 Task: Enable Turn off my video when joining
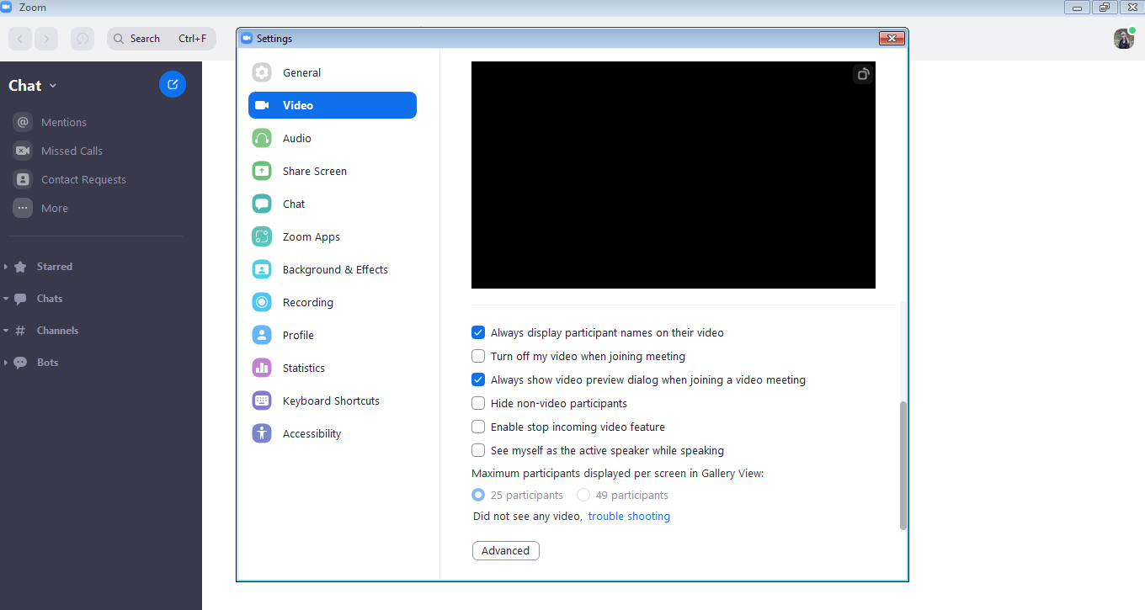(x=478, y=356)
